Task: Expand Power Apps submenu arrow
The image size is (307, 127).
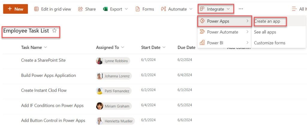Action: coord(247,21)
